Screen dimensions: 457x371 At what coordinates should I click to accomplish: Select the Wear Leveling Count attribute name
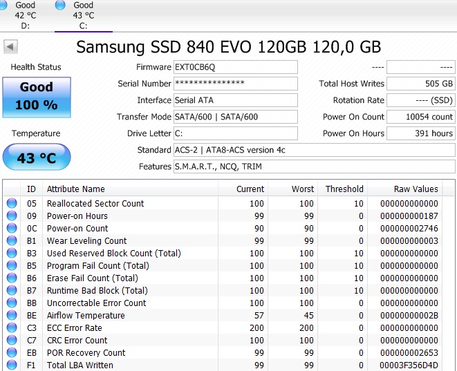87,241
